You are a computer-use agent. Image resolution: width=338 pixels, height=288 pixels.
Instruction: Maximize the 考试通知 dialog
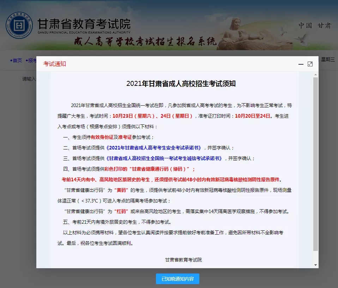pos(310,64)
